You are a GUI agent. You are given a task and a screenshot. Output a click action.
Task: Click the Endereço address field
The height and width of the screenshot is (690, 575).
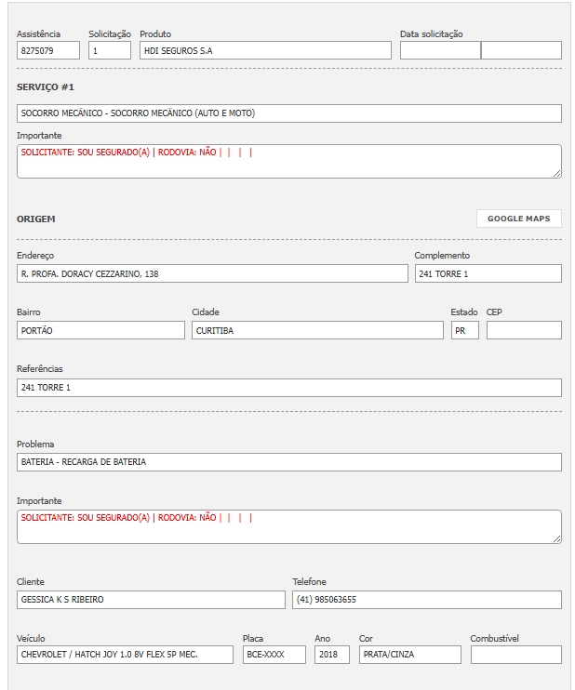coord(212,273)
